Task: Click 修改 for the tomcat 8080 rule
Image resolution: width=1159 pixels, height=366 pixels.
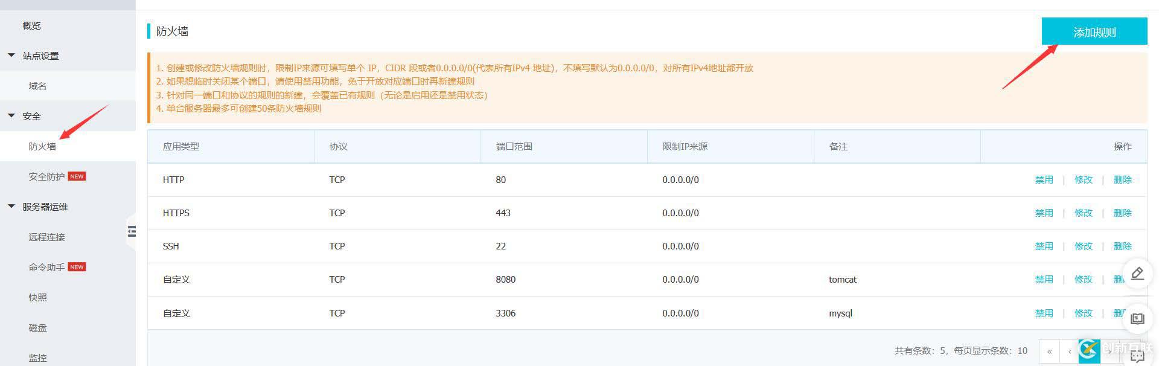Action: point(1083,279)
